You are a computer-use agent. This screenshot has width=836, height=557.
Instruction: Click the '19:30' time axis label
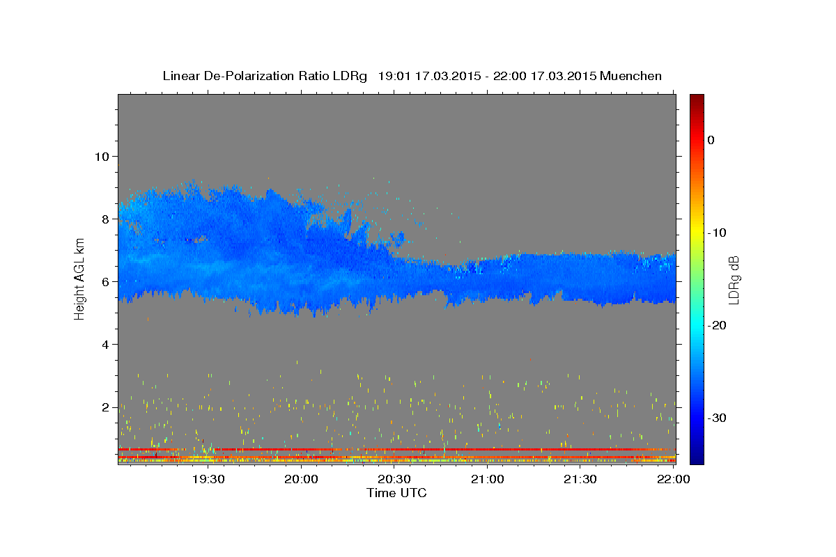tap(208, 479)
